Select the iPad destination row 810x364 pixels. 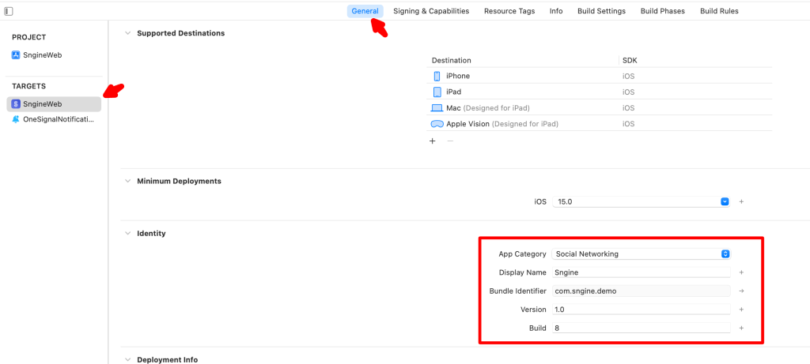point(600,92)
